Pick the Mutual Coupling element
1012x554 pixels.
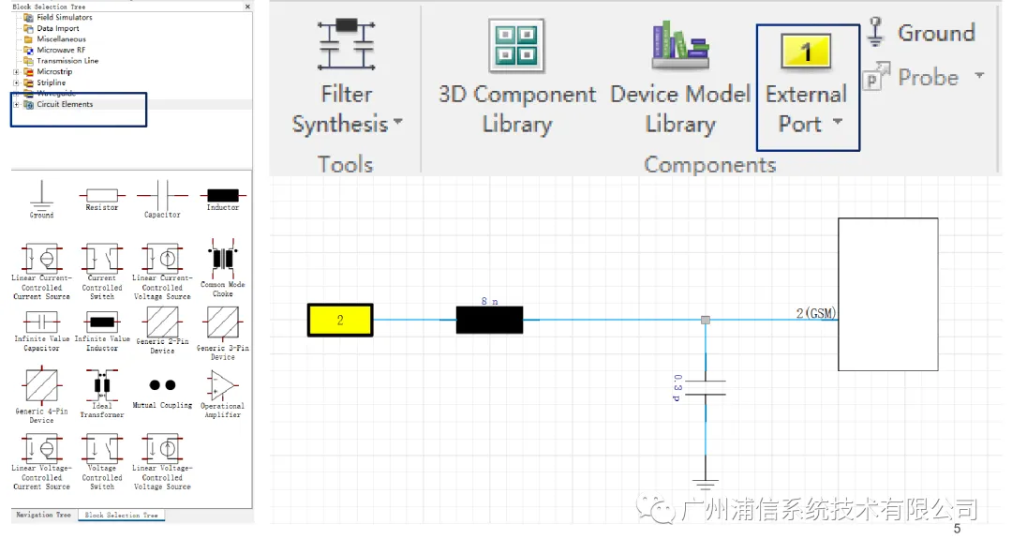162,392
